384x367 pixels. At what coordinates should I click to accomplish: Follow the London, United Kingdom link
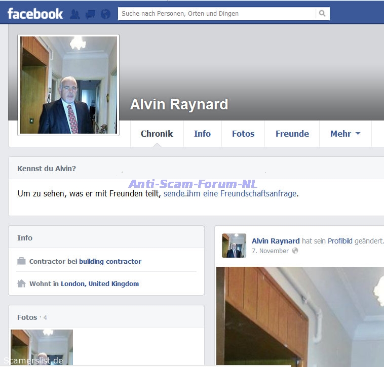coord(99,283)
